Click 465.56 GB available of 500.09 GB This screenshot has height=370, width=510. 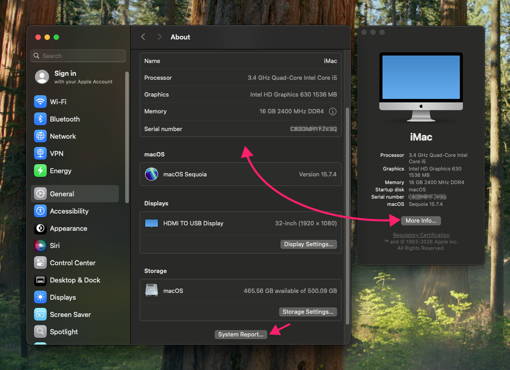pyautogui.click(x=290, y=291)
